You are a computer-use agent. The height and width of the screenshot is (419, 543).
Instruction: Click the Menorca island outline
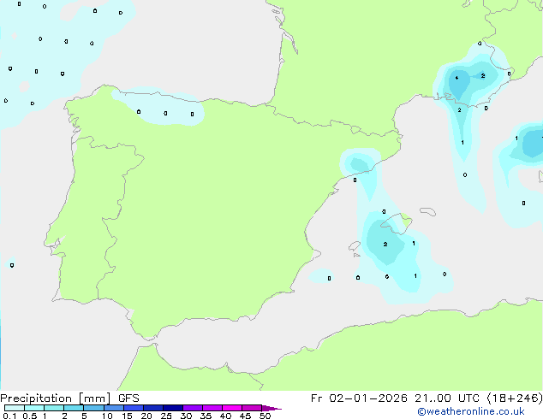coord(427,211)
